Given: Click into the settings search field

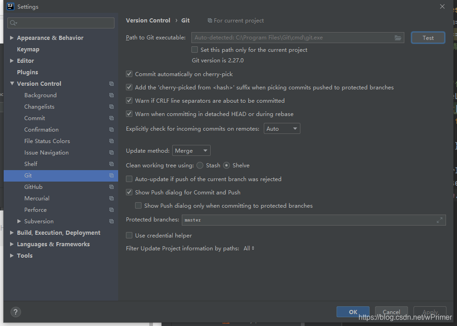Looking at the screenshot, I should coord(61,23).
